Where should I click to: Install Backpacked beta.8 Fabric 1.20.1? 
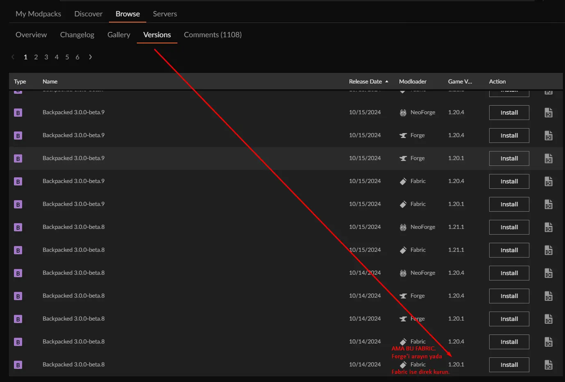coord(509,365)
